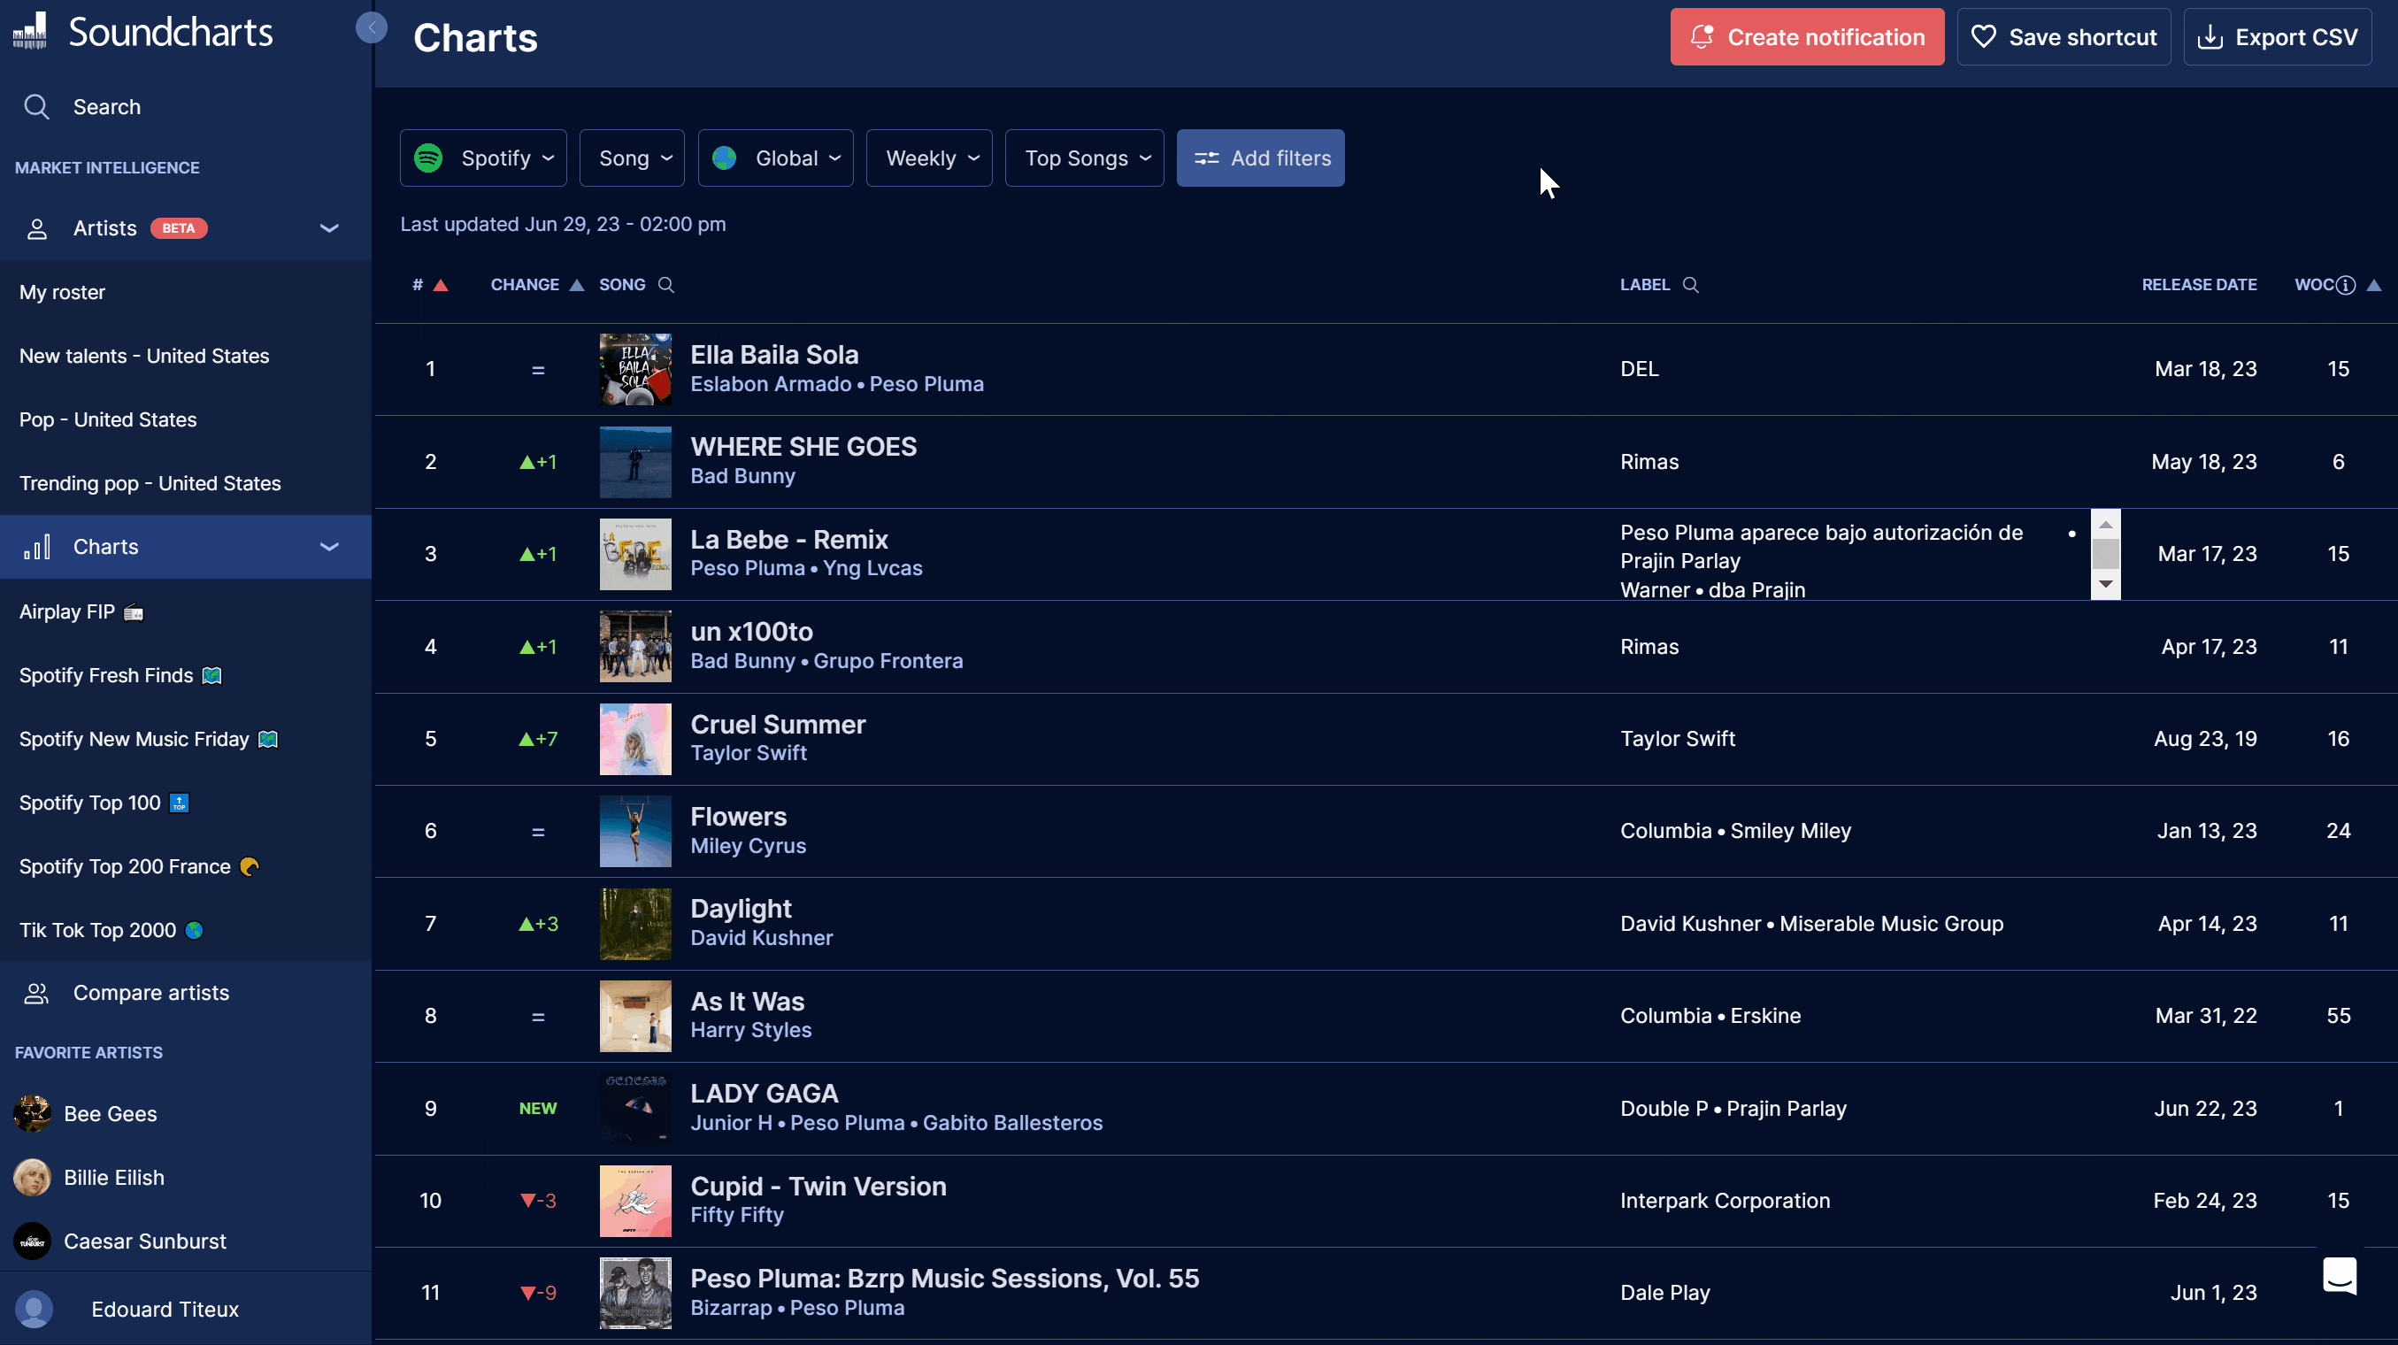Image resolution: width=2398 pixels, height=1345 pixels.
Task: Toggle sort on the CHANGE column
Action: tap(576, 285)
